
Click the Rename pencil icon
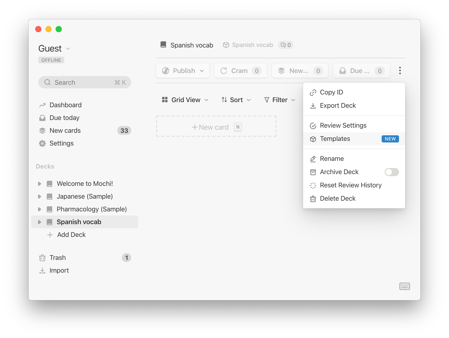point(313,159)
